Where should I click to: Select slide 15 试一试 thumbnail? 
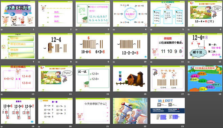(x=93, y=79)
